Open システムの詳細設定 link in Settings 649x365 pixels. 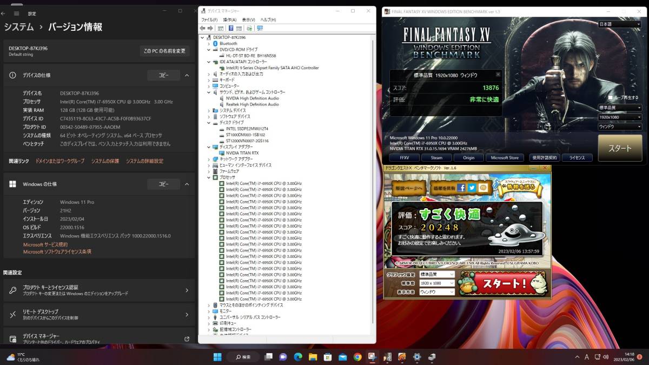click(144, 161)
